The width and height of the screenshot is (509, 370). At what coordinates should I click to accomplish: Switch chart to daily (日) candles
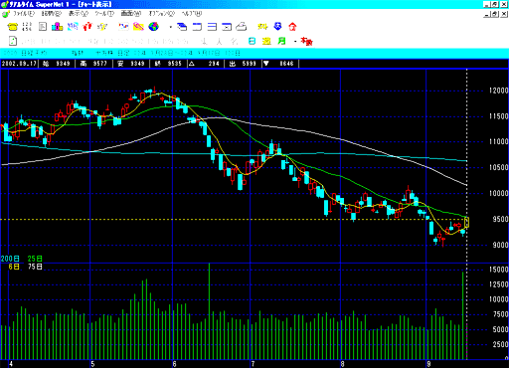tap(252, 41)
